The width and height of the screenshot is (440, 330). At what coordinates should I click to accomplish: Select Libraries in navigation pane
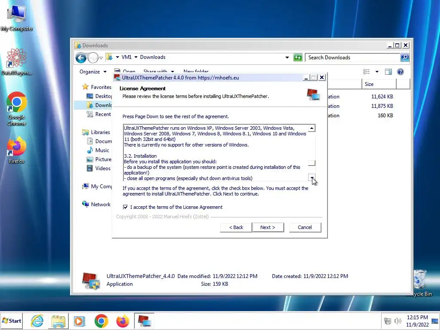[x=96, y=132]
